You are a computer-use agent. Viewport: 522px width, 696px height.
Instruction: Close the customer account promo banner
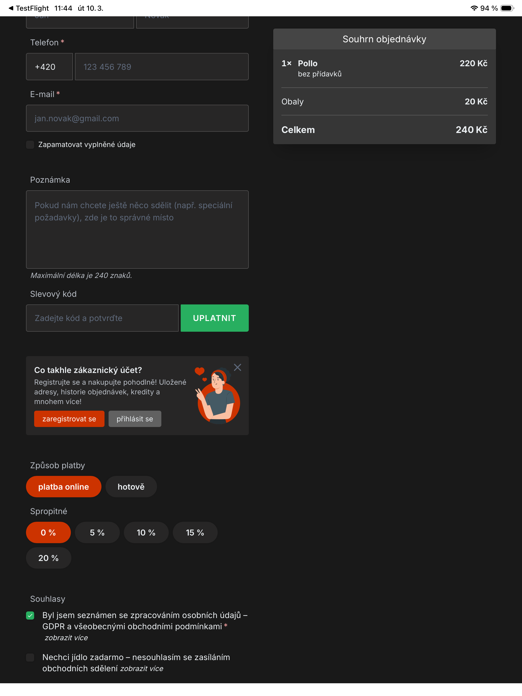click(x=237, y=367)
